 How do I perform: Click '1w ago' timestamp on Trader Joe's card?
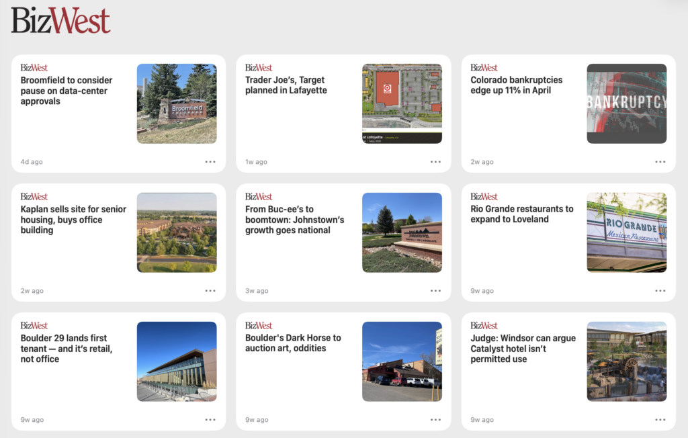click(256, 162)
